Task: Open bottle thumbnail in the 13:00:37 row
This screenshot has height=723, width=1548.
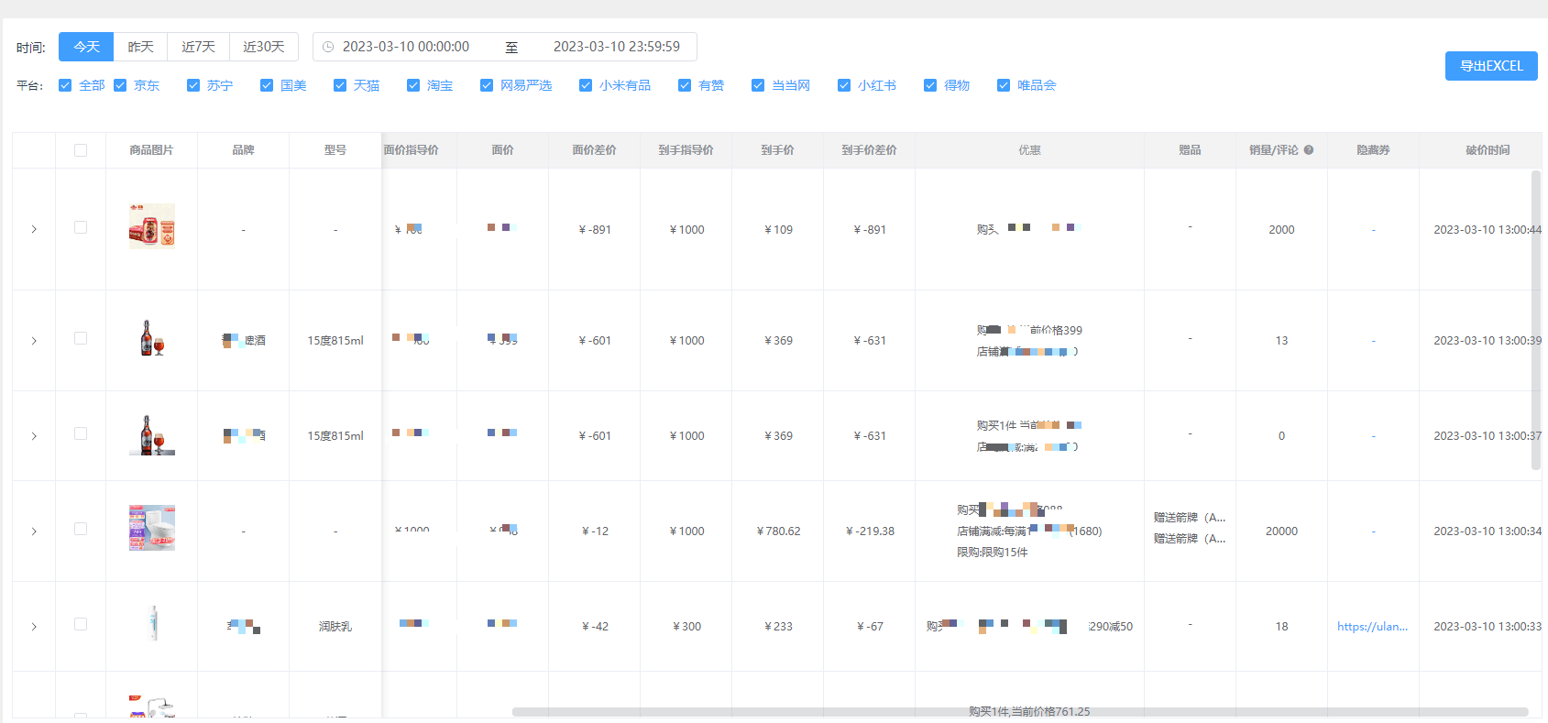Action: point(152,434)
